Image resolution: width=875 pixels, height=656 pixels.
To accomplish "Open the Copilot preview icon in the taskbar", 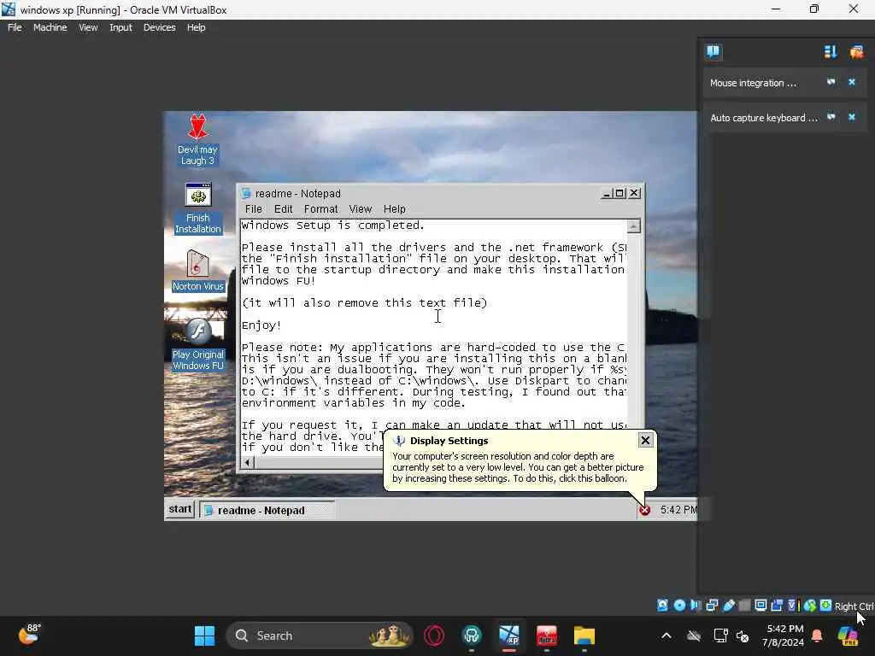I will tap(848, 635).
